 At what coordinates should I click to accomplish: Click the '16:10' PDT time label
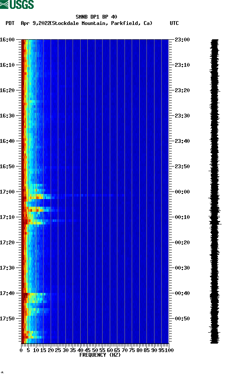click(x=7, y=65)
